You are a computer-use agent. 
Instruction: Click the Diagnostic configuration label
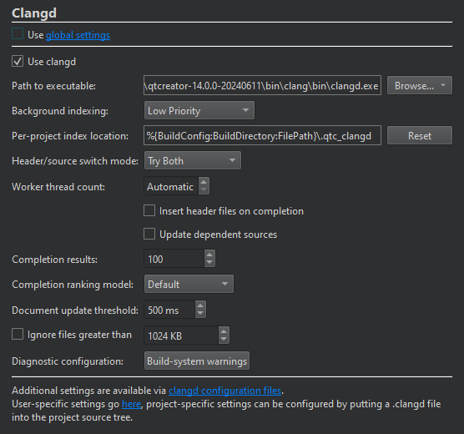pyautogui.click(x=68, y=361)
